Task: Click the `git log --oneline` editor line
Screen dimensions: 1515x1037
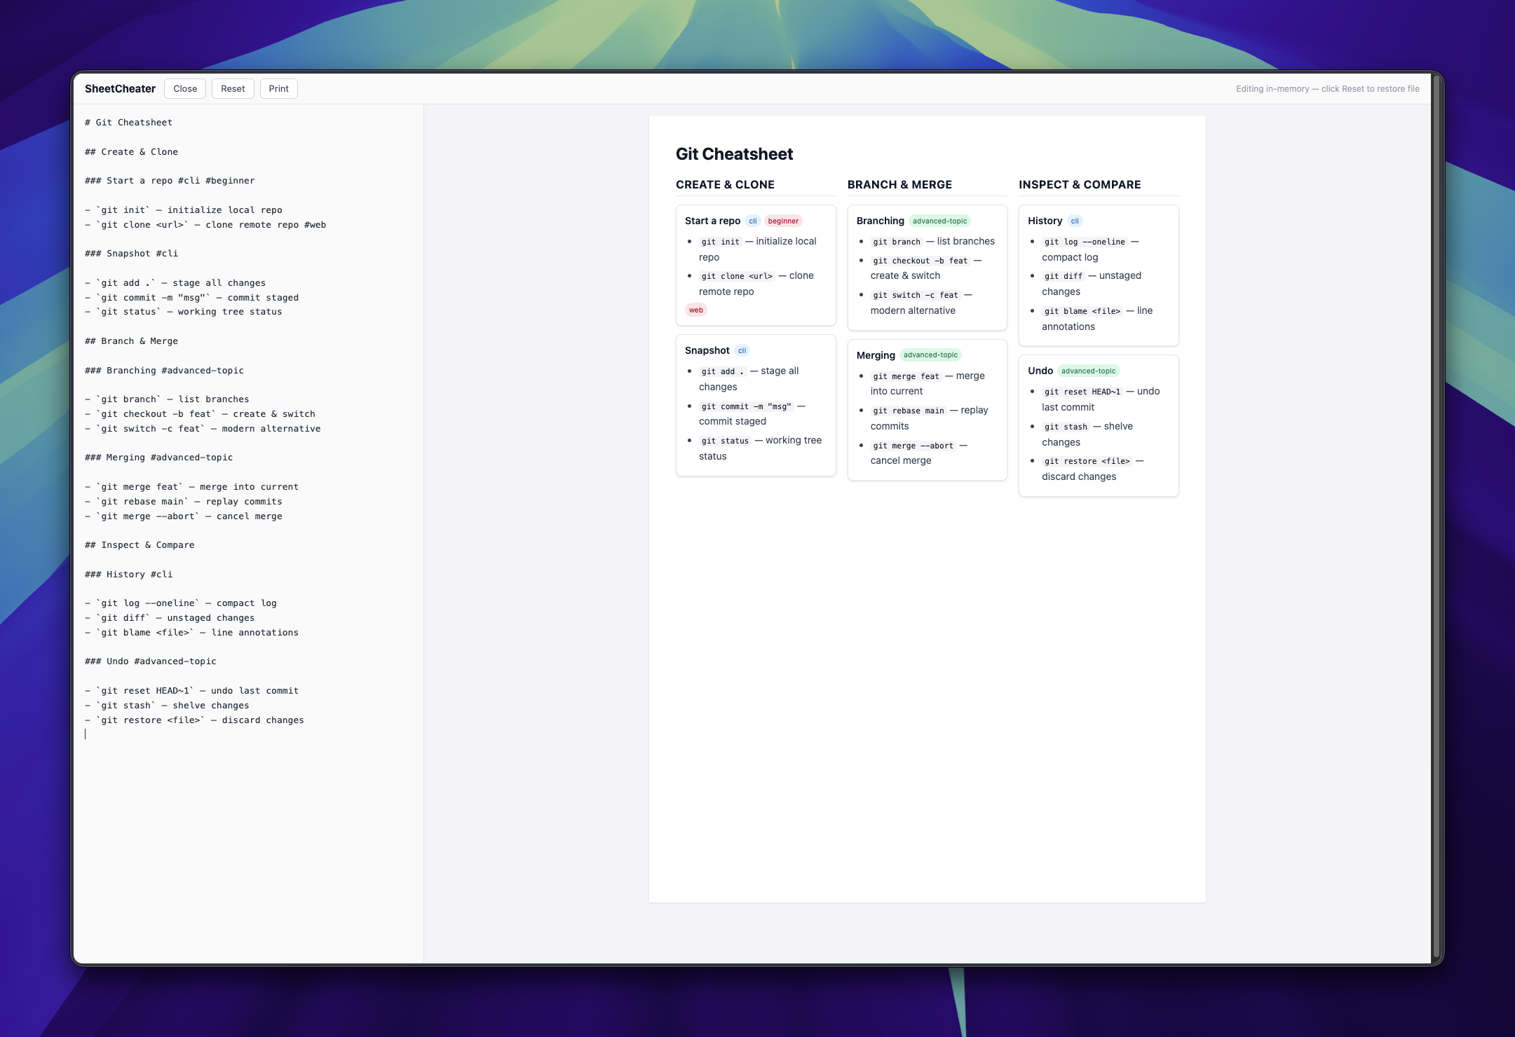Action: pos(181,603)
